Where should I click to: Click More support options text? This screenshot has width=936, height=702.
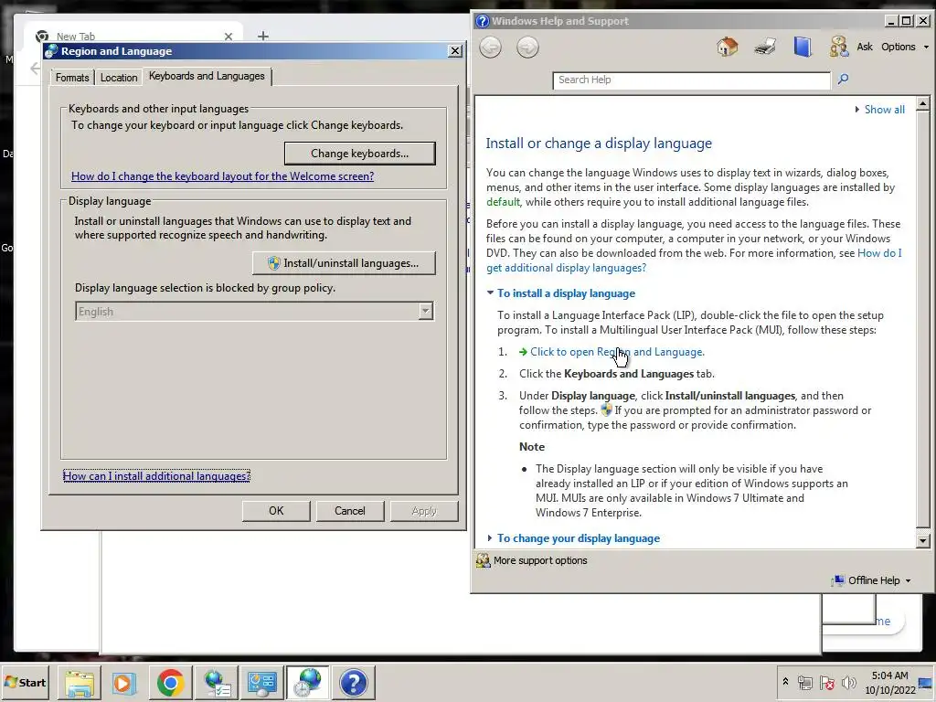click(540, 560)
